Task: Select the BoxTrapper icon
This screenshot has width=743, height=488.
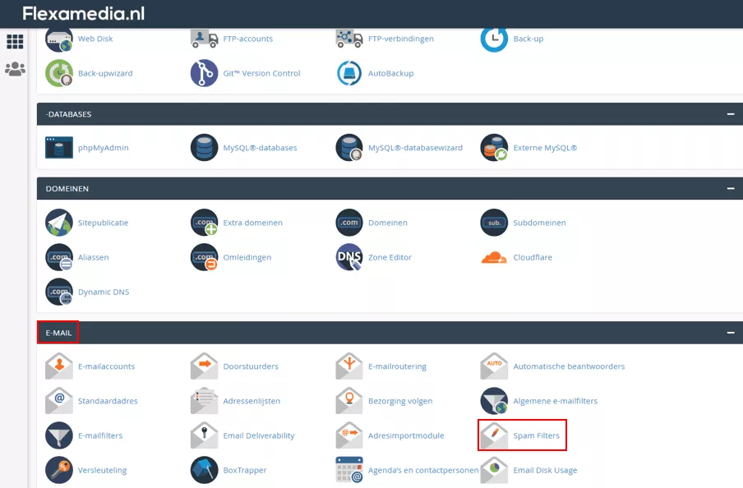Action: click(x=204, y=470)
